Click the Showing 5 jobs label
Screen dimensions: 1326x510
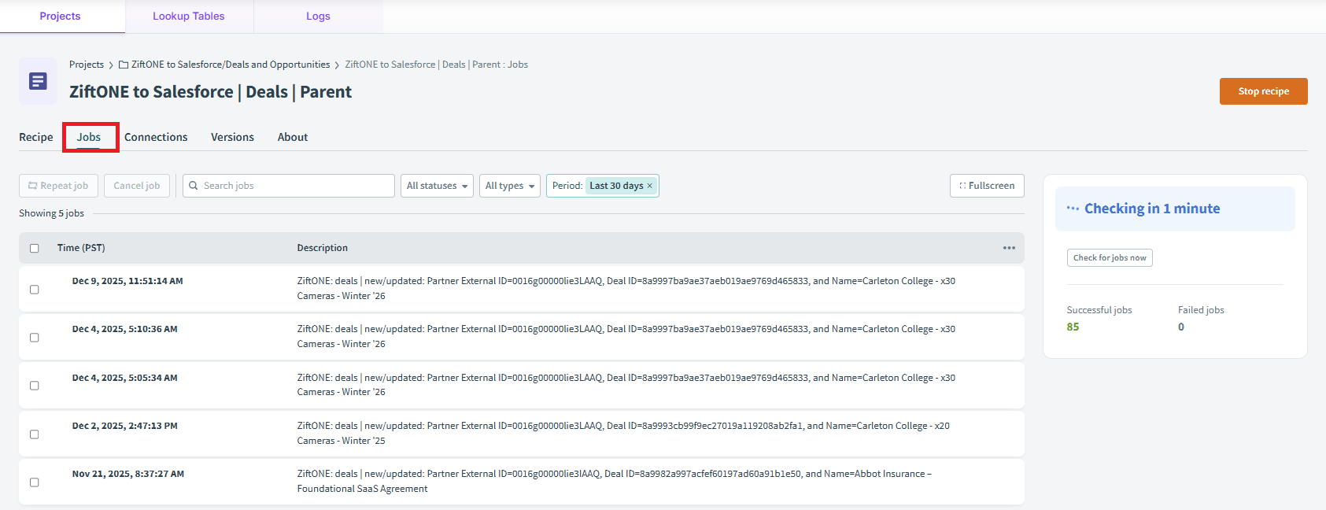click(x=52, y=213)
